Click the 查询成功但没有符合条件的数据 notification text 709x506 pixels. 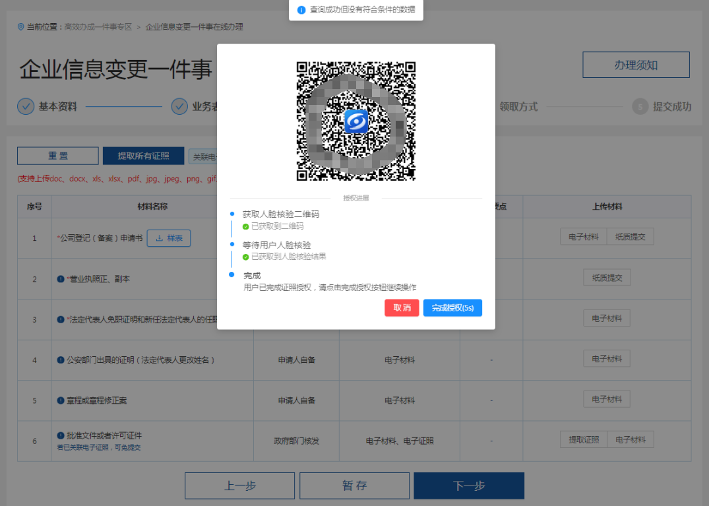(362, 9)
